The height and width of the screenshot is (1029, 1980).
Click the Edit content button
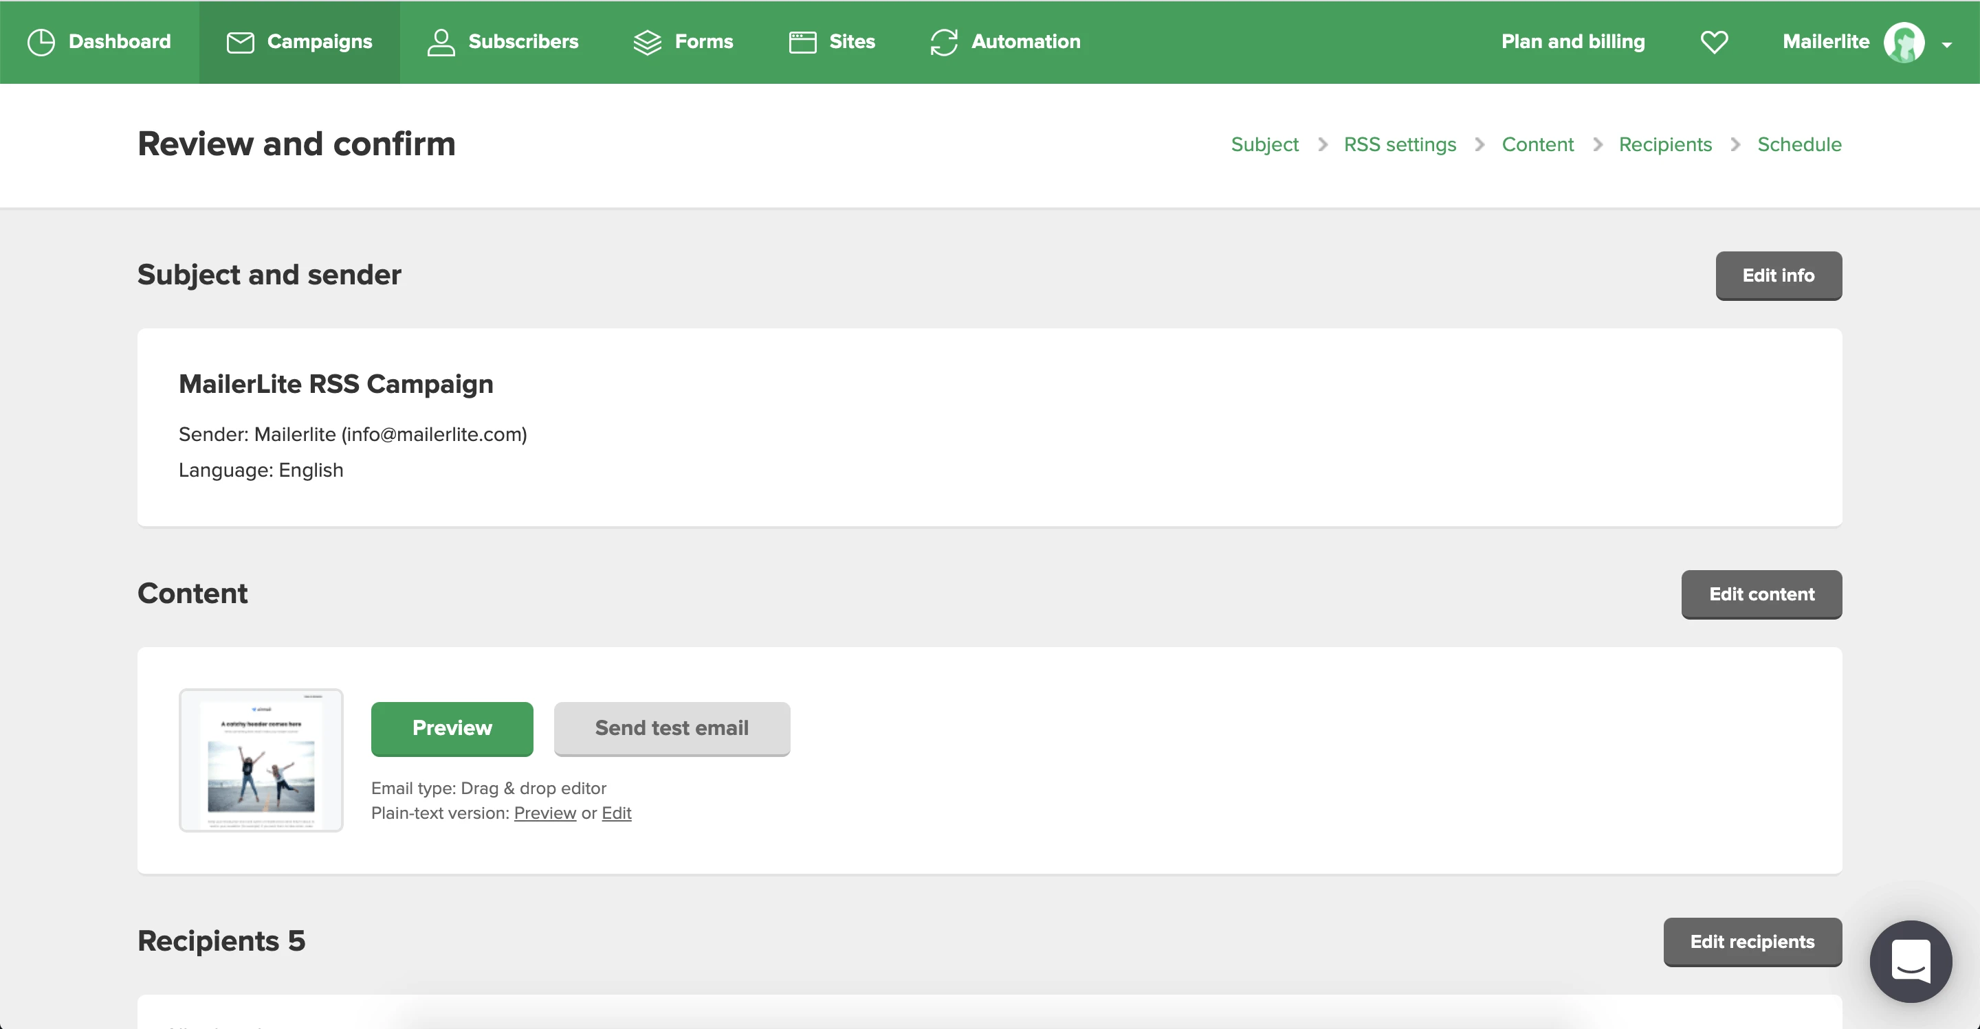point(1761,593)
